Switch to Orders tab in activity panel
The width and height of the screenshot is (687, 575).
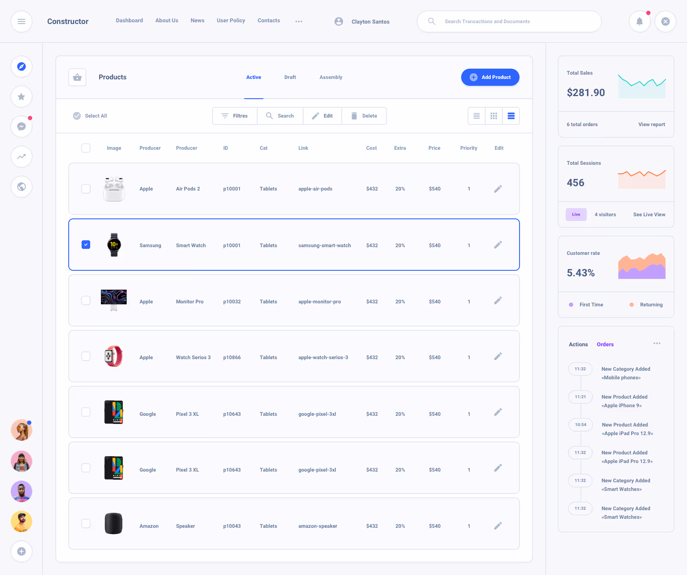click(x=605, y=345)
